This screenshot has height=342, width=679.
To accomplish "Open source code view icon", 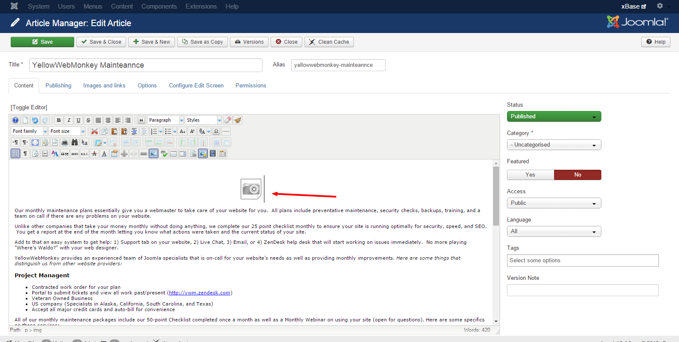I will (55, 143).
